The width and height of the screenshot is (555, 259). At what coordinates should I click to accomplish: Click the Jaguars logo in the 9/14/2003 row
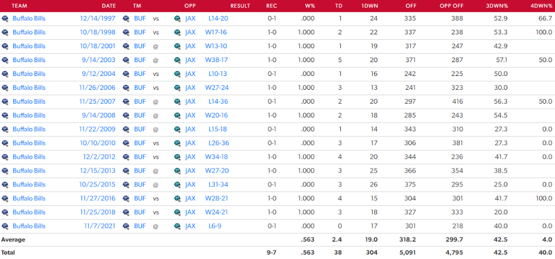pyautogui.click(x=178, y=60)
